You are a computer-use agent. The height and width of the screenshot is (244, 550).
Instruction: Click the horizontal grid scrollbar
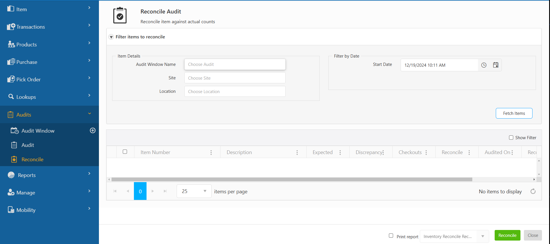[x=292, y=179]
